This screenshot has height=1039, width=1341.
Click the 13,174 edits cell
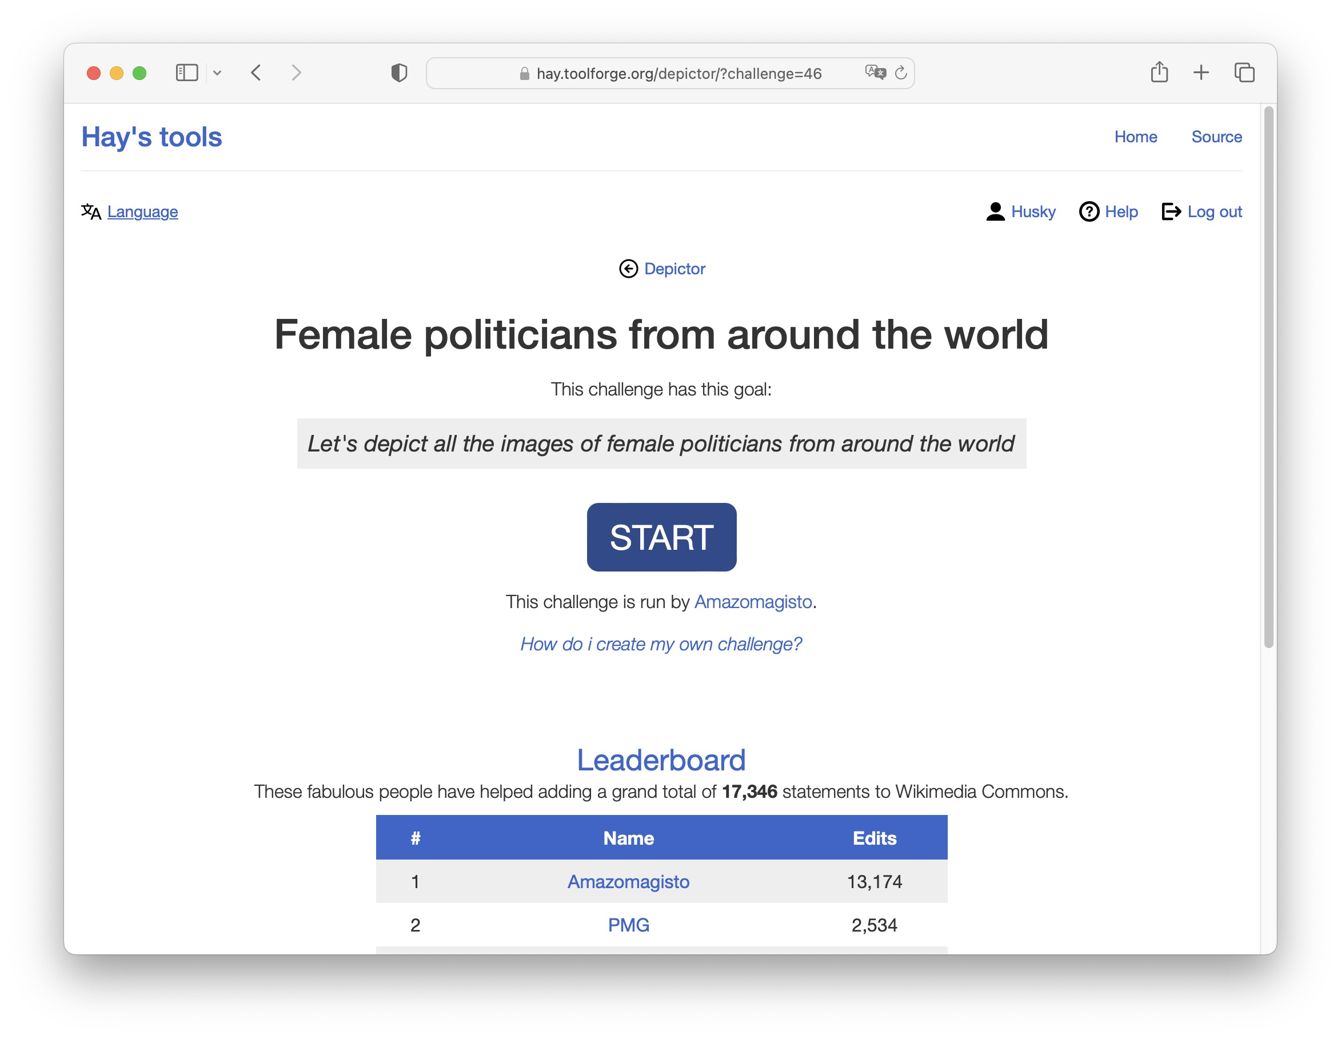[875, 882]
